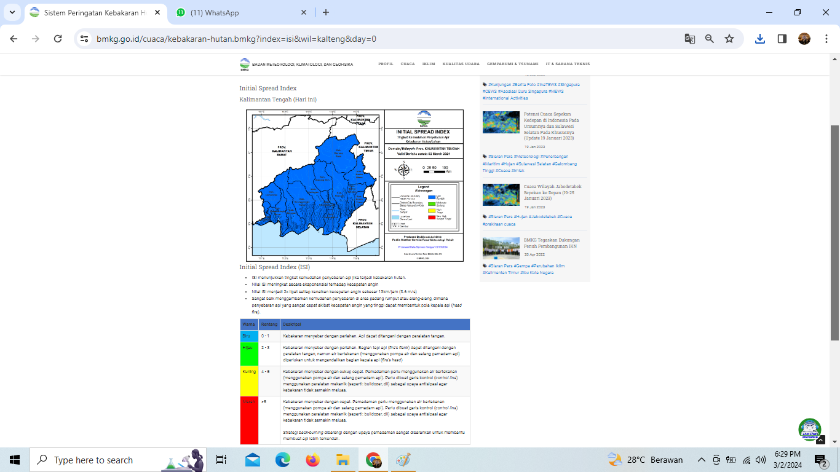Go back to the previous page

pyautogui.click(x=14, y=39)
